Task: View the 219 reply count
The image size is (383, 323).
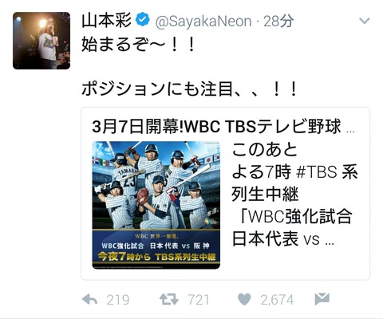Action: [118, 300]
